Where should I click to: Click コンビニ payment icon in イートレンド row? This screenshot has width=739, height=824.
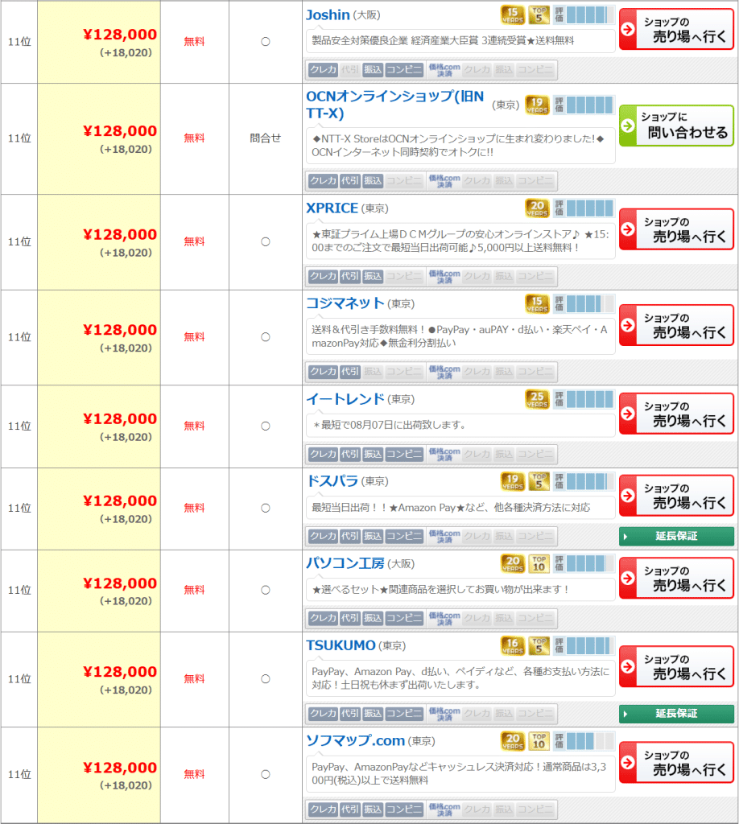tap(404, 454)
